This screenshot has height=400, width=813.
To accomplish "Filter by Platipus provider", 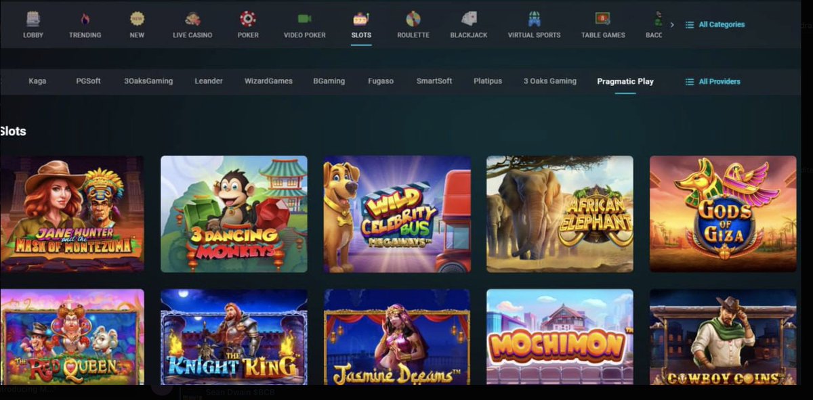I will pos(488,81).
